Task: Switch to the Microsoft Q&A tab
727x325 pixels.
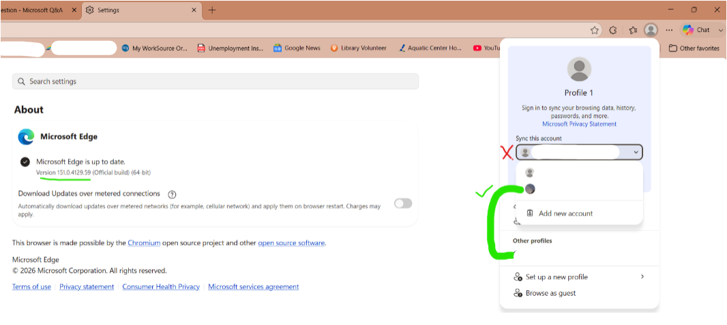Action: (x=33, y=10)
